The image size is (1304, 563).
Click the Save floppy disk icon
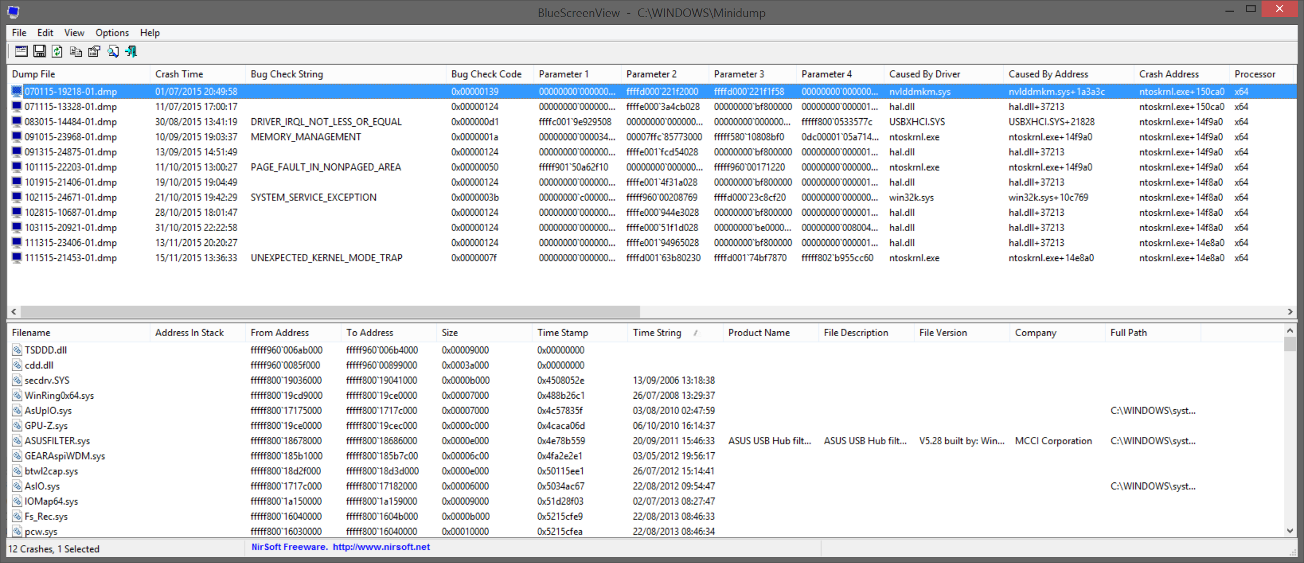coord(39,51)
